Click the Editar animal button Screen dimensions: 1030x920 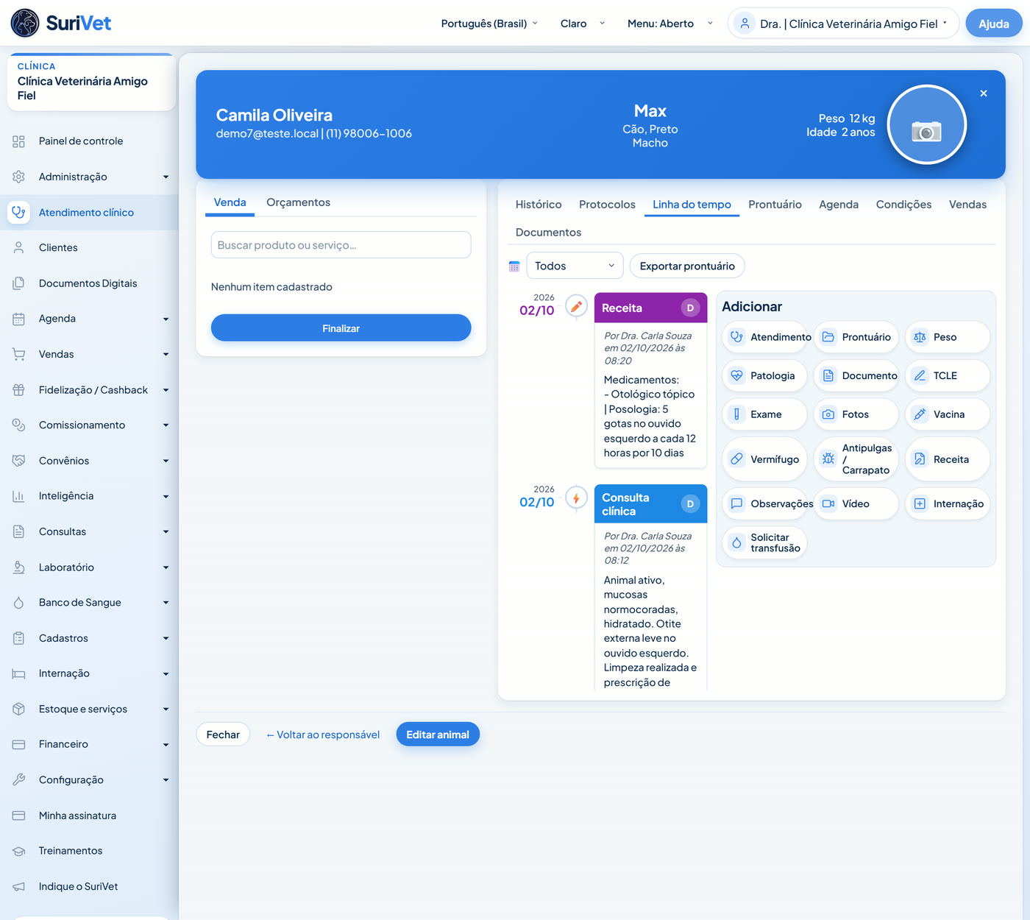point(438,735)
